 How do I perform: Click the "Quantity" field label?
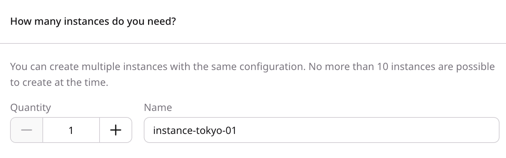pyautogui.click(x=31, y=107)
